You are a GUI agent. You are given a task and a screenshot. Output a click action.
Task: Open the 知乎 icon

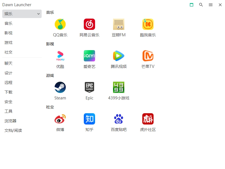coord(89,119)
